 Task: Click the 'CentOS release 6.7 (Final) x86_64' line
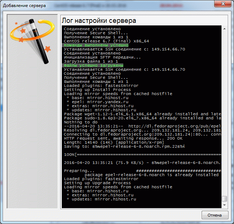click(106, 41)
